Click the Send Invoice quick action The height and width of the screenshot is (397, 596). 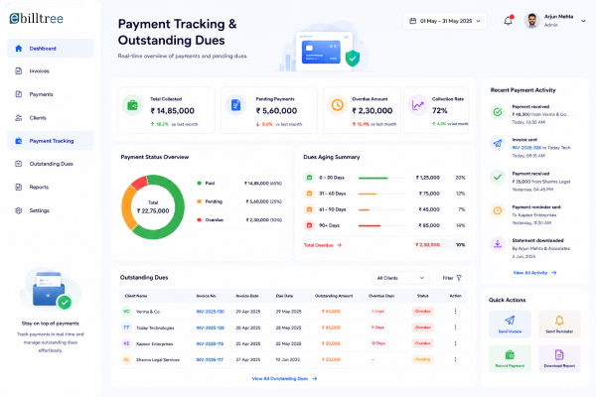(x=510, y=325)
